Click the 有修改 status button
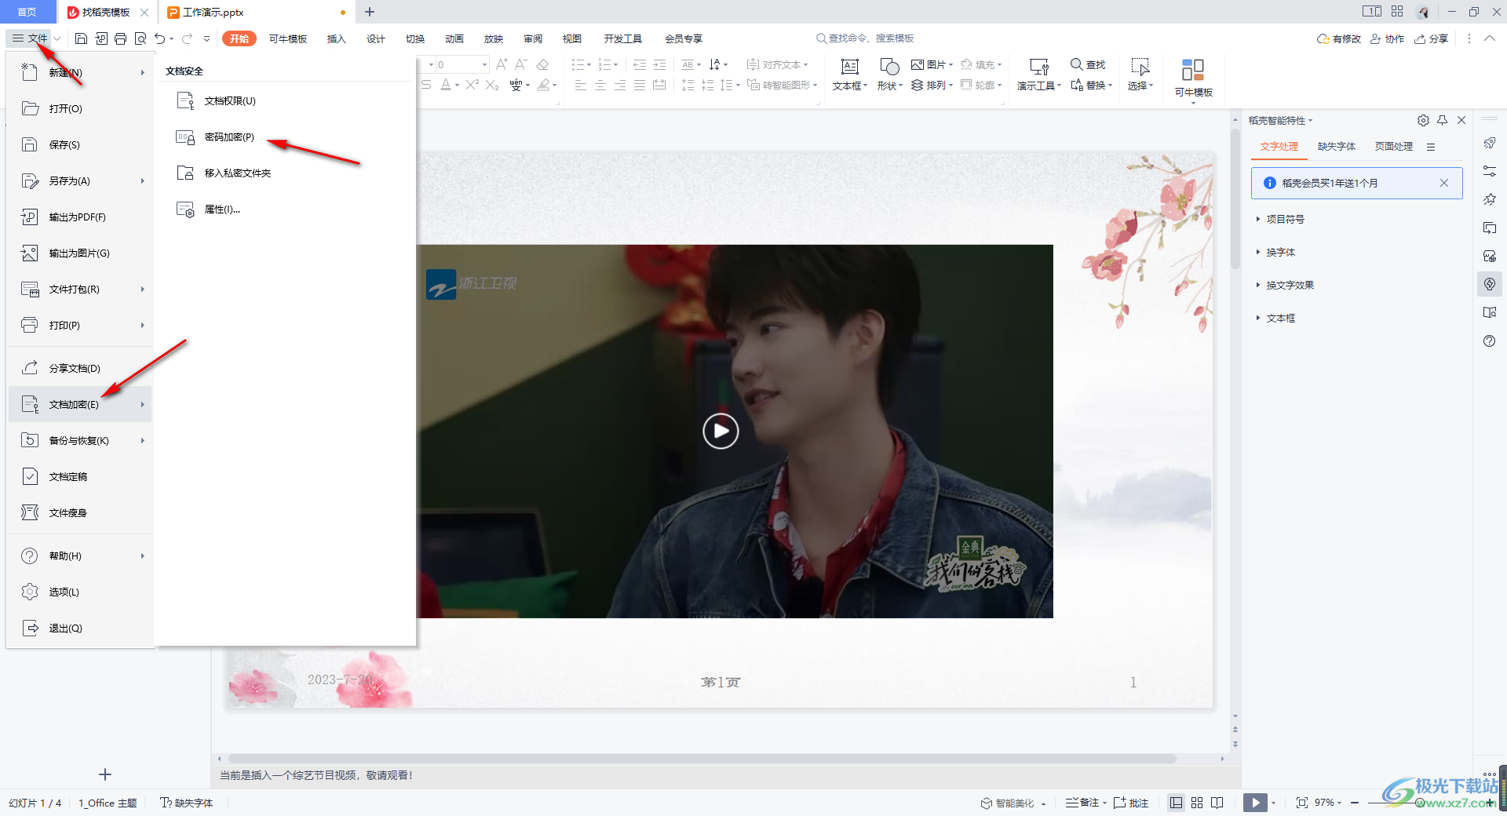 click(1338, 38)
